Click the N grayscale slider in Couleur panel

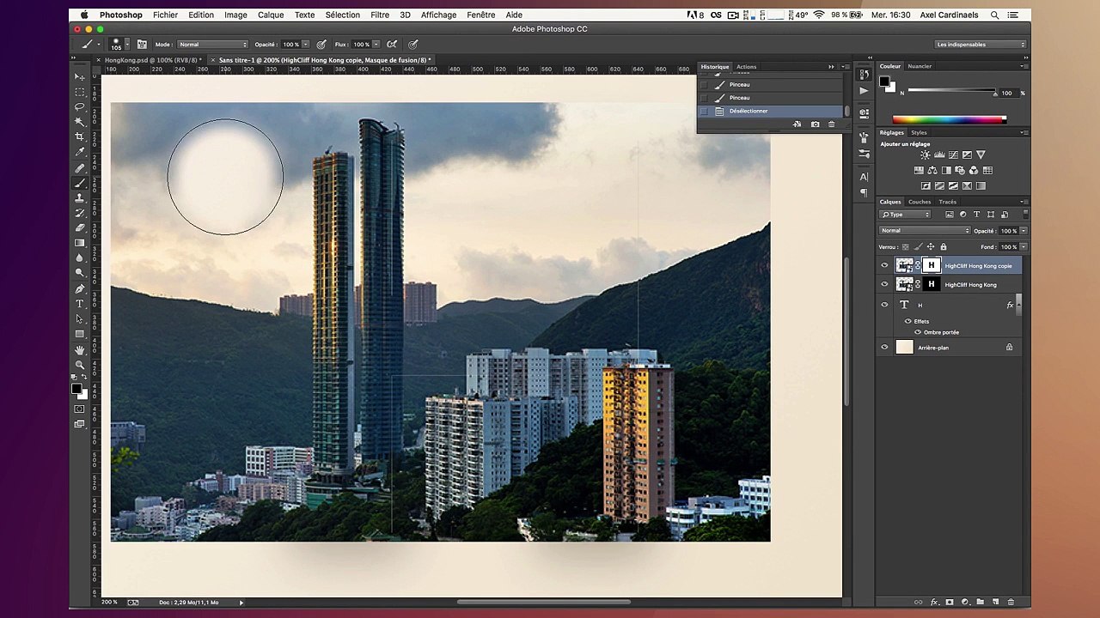tap(951, 89)
